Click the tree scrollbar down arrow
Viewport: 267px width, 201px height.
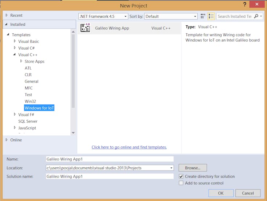(x=73, y=133)
